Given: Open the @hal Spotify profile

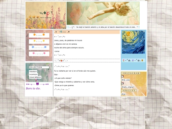Looking at the screenshot, I should coord(123,94).
